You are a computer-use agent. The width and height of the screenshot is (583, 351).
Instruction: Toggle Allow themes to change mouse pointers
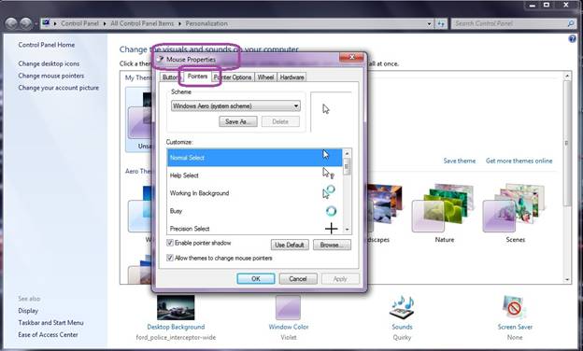[x=170, y=258]
